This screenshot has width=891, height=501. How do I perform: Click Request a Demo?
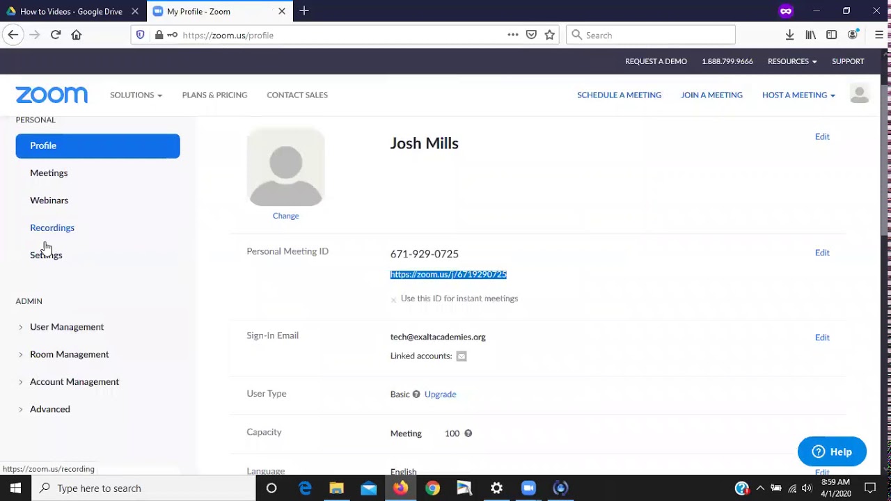click(656, 61)
